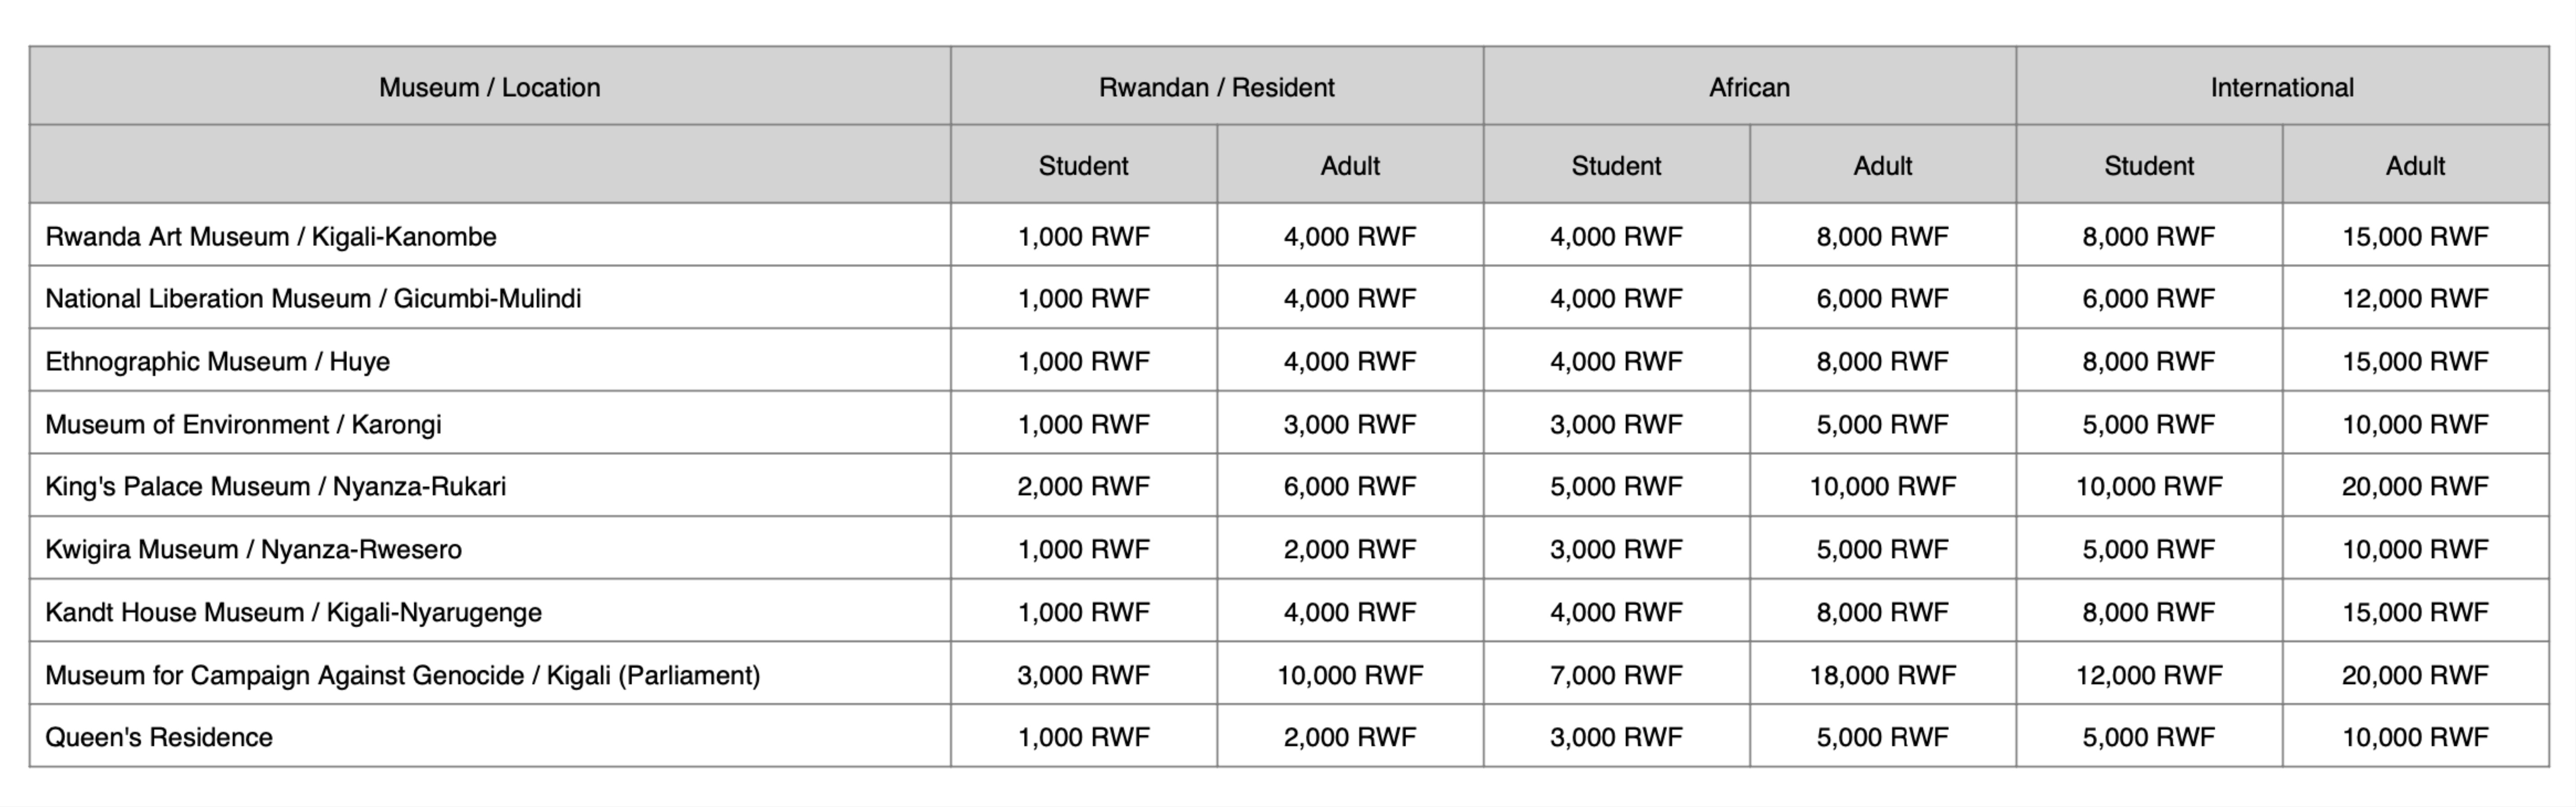The height and width of the screenshot is (807, 2576).
Task: Click the 7,000 RWF African student price
Action: pyautogui.click(x=1616, y=675)
